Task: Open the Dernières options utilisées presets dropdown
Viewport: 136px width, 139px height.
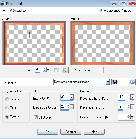Action: click(x=108, y=82)
